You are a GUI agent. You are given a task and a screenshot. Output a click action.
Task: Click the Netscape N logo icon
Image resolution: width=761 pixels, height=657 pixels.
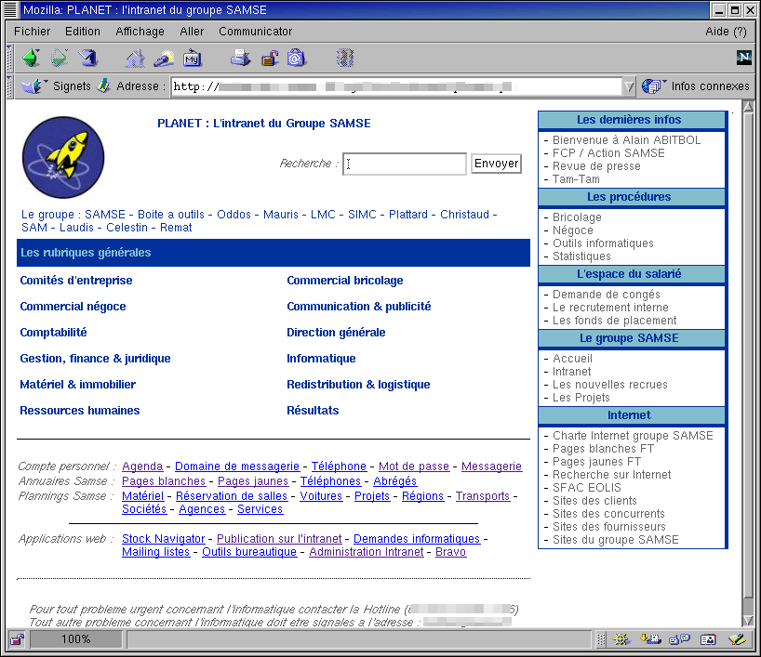(x=743, y=58)
